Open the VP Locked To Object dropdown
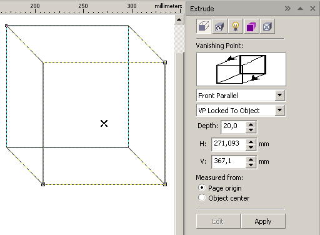This screenshot has height=235, width=320. pyautogui.click(x=279, y=110)
